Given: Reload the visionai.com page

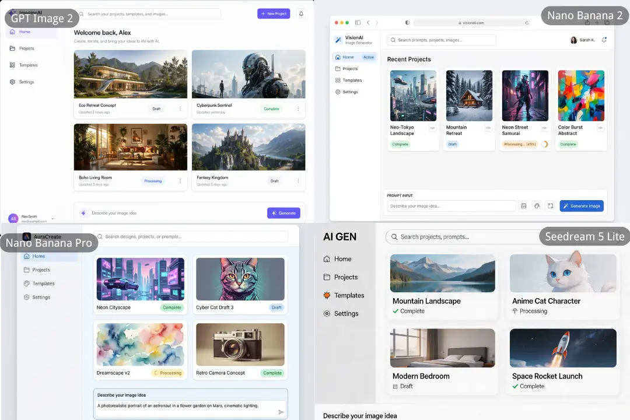Looking at the screenshot, I should click(x=527, y=23).
